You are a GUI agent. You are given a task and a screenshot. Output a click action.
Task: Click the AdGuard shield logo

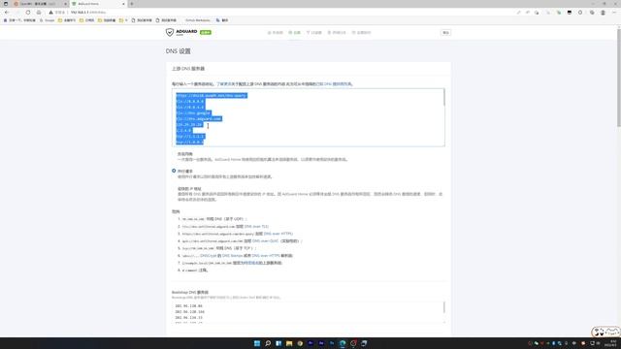tap(170, 32)
